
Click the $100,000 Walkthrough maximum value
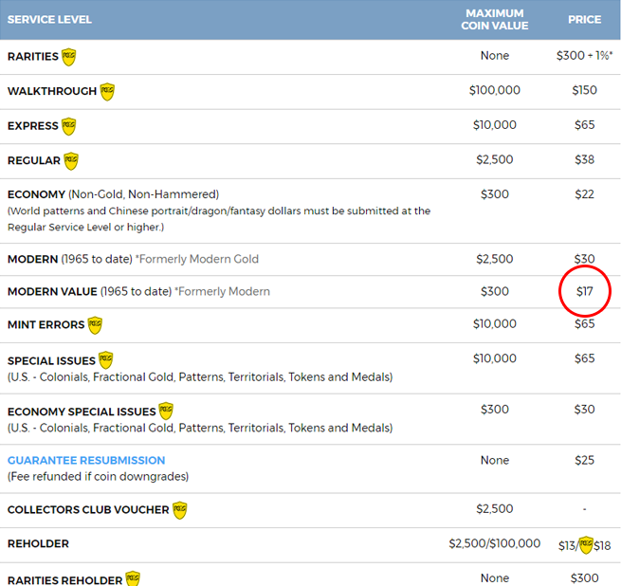point(494,91)
